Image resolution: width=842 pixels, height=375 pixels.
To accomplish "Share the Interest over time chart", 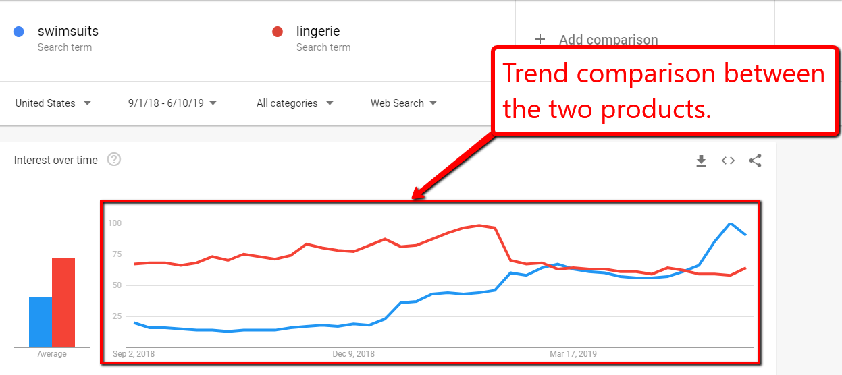I will (756, 161).
